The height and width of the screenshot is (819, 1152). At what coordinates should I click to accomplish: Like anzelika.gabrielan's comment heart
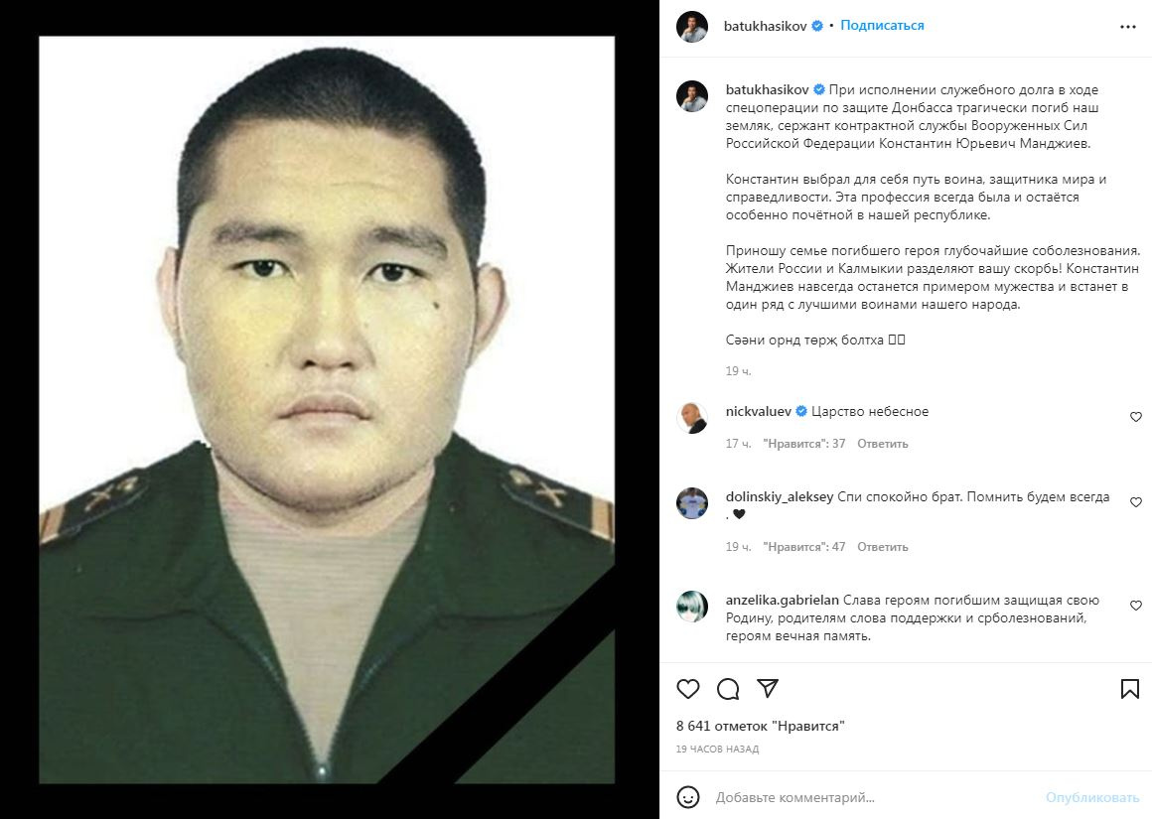point(1136,606)
